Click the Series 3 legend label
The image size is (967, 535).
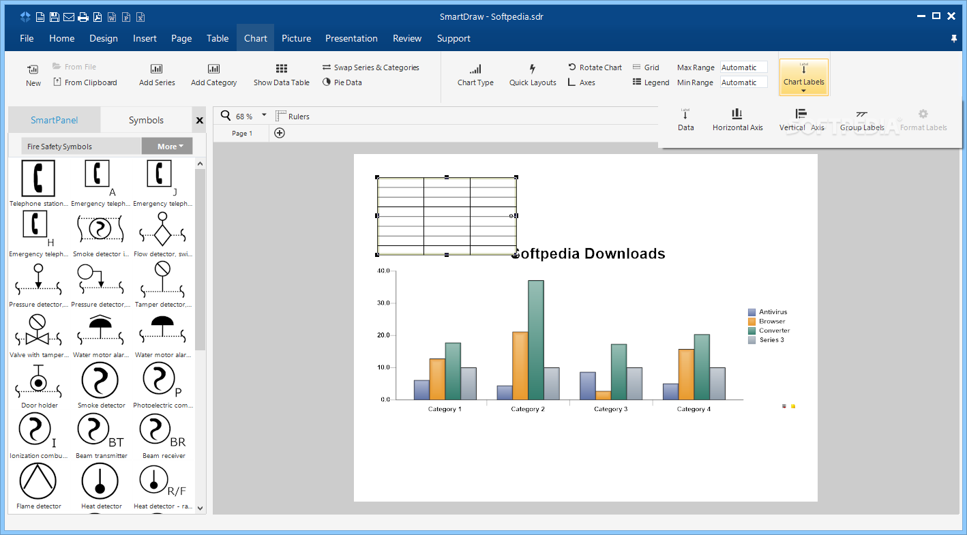[x=771, y=339]
